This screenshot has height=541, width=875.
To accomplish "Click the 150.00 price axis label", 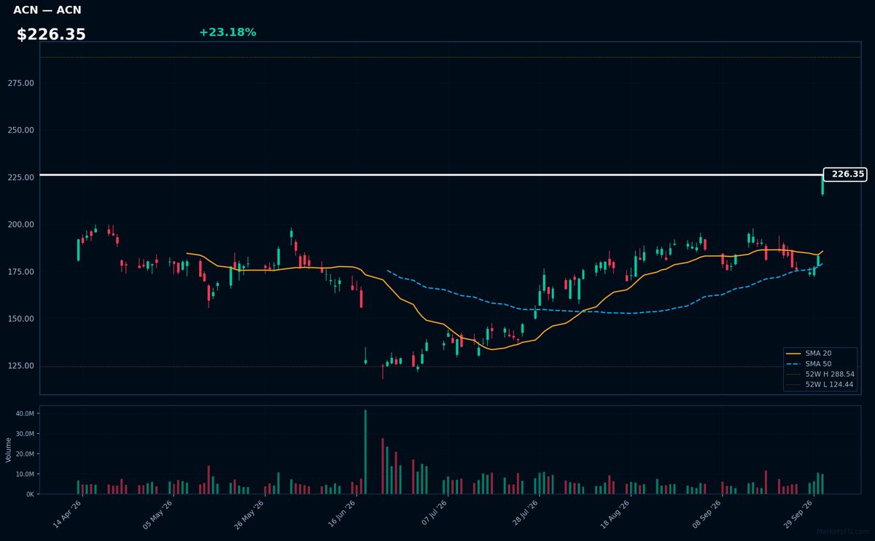I will 21,319.
